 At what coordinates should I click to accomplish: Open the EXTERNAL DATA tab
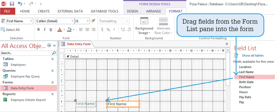[x=70, y=11]
